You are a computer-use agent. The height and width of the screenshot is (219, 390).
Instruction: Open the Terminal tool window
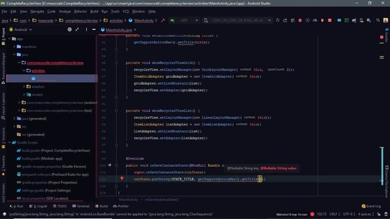coord(81,206)
